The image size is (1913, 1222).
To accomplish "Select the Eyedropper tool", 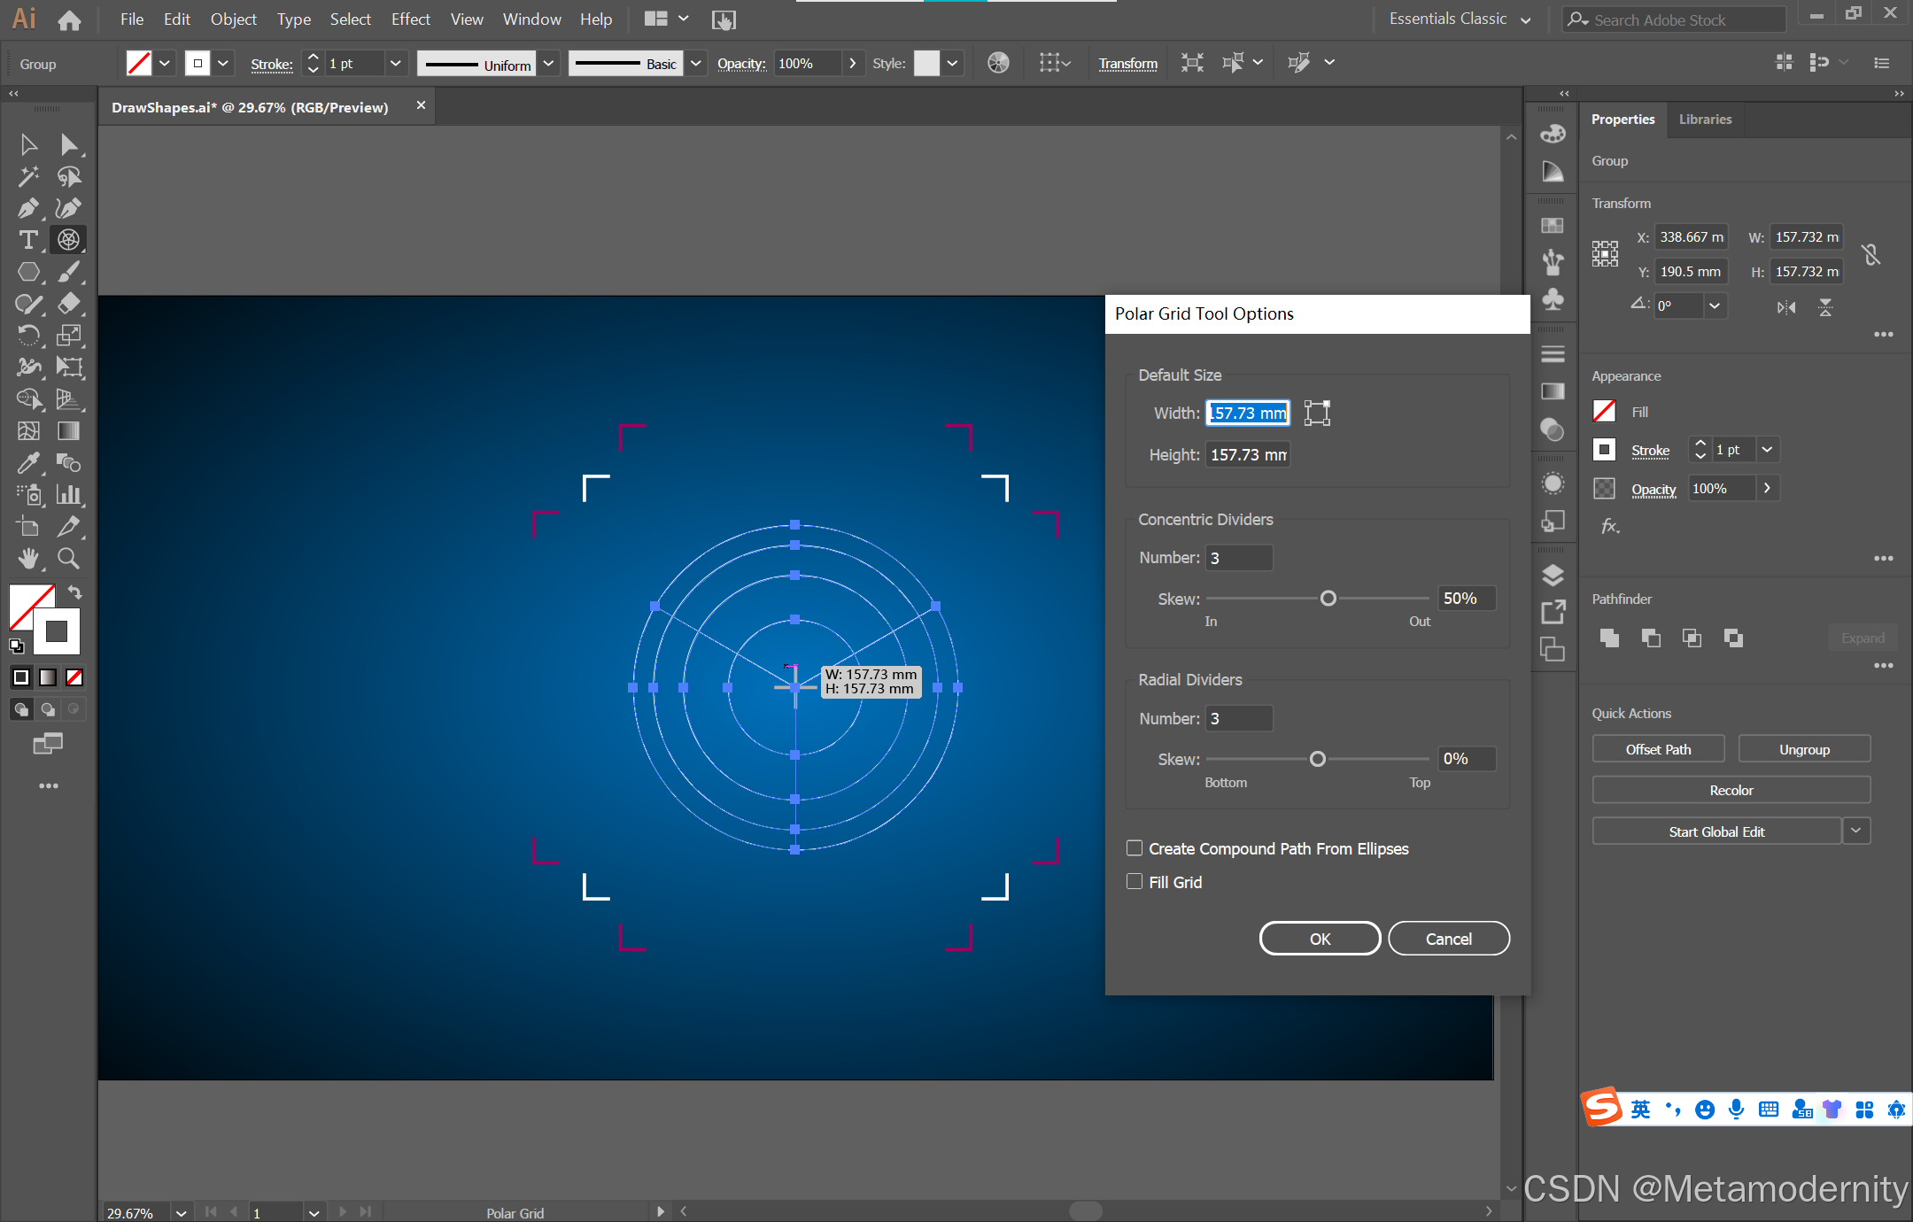I will point(27,462).
